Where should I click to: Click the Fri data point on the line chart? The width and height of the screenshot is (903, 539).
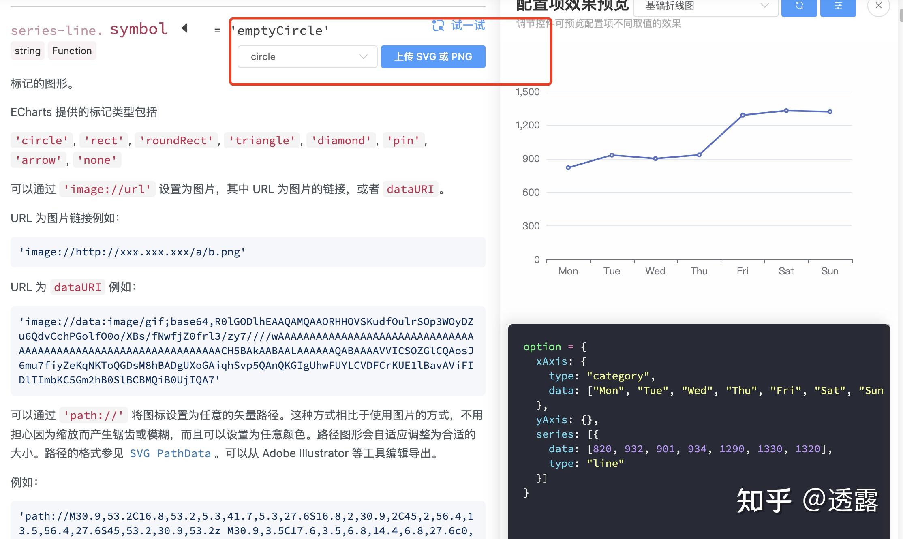[742, 115]
